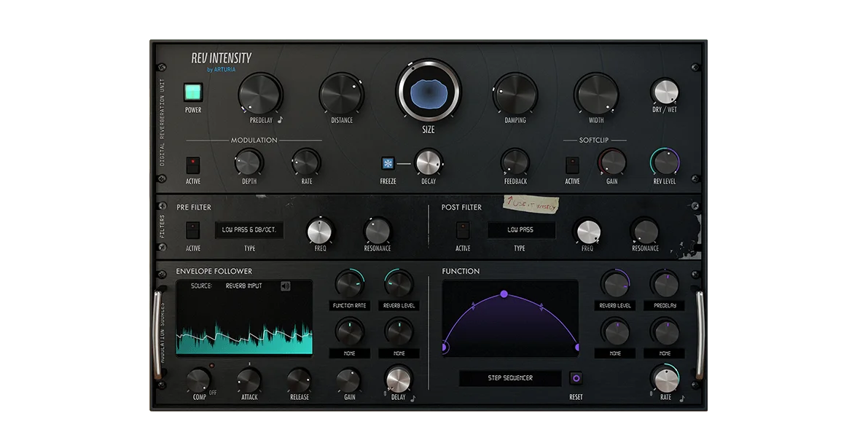841x448 pixels.
Task: Toggle the green Power button
Action: point(192,93)
